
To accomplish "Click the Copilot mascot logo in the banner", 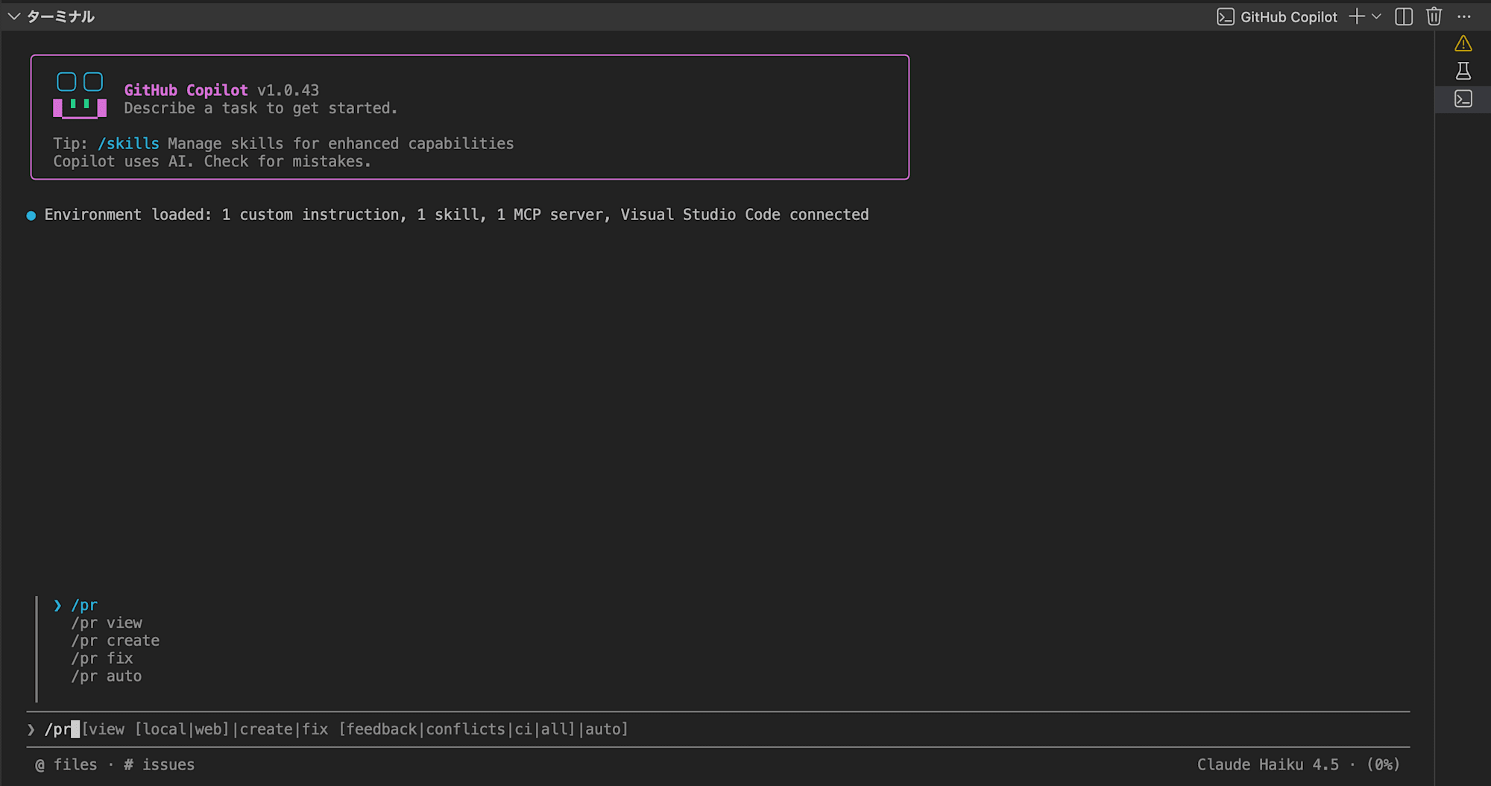I will [80, 95].
